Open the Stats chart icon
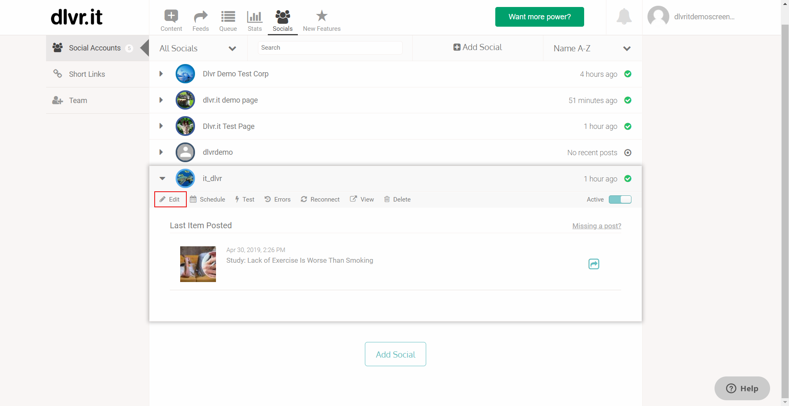Image resolution: width=789 pixels, height=406 pixels. [255, 16]
